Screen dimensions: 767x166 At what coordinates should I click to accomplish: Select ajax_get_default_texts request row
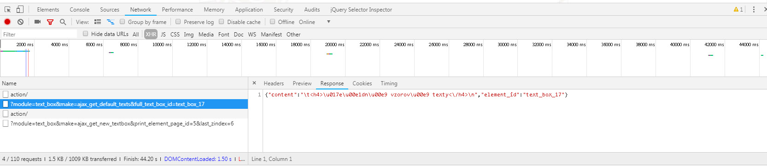coord(124,104)
